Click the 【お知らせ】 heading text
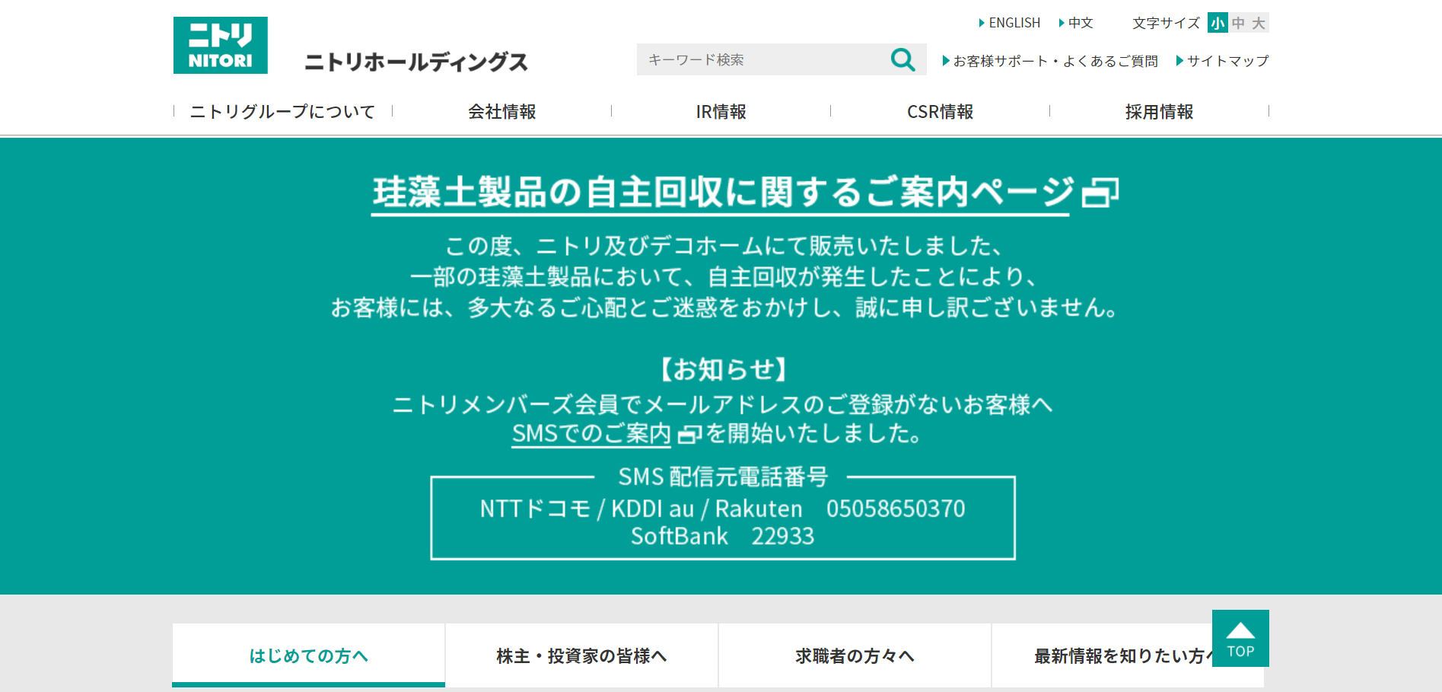This screenshot has height=692, width=1442. 723,369
